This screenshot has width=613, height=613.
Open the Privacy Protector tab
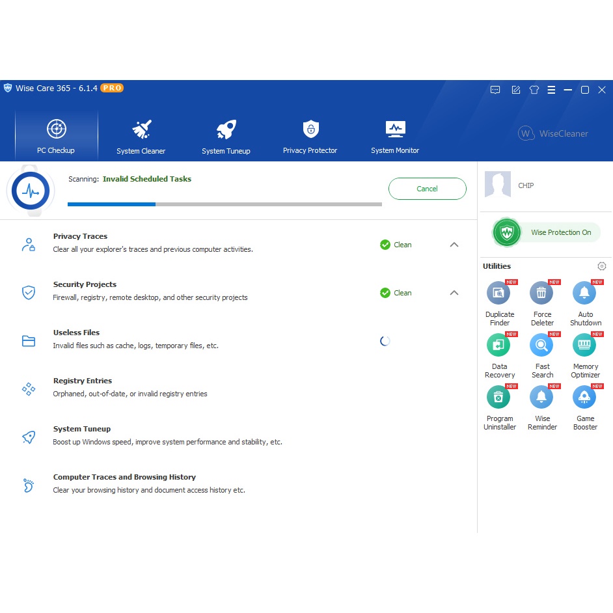tap(310, 136)
